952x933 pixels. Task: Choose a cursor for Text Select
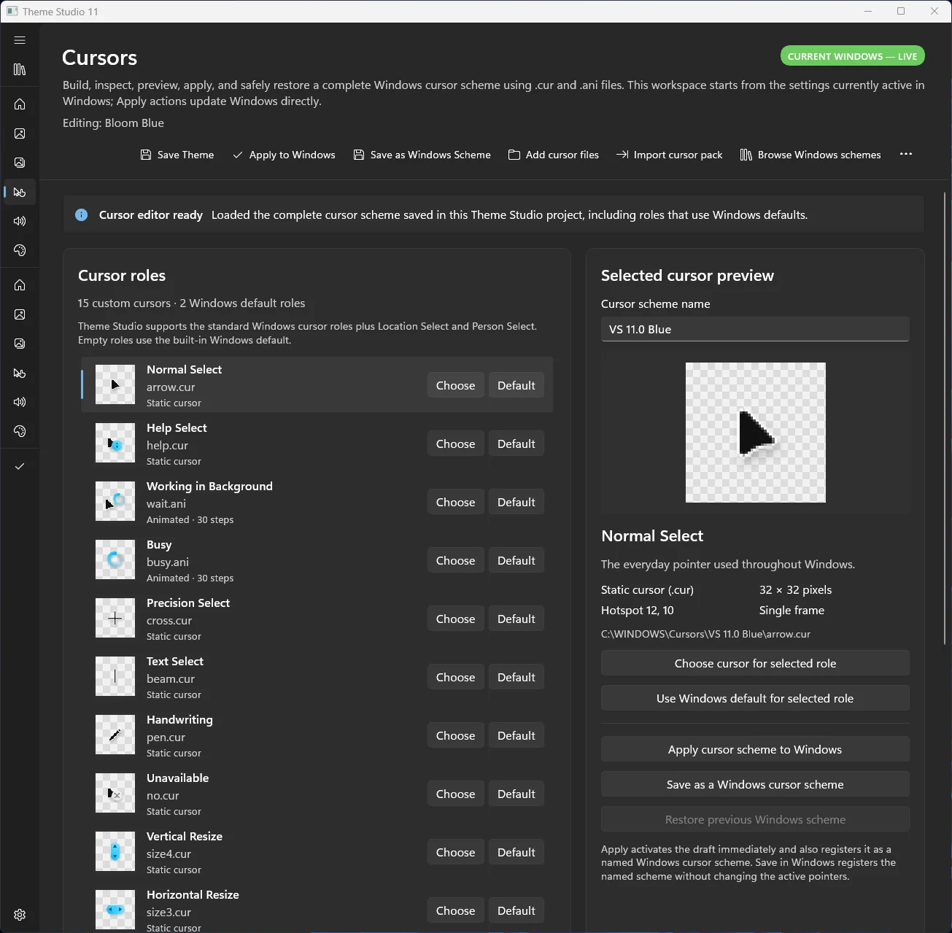(x=455, y=677)
